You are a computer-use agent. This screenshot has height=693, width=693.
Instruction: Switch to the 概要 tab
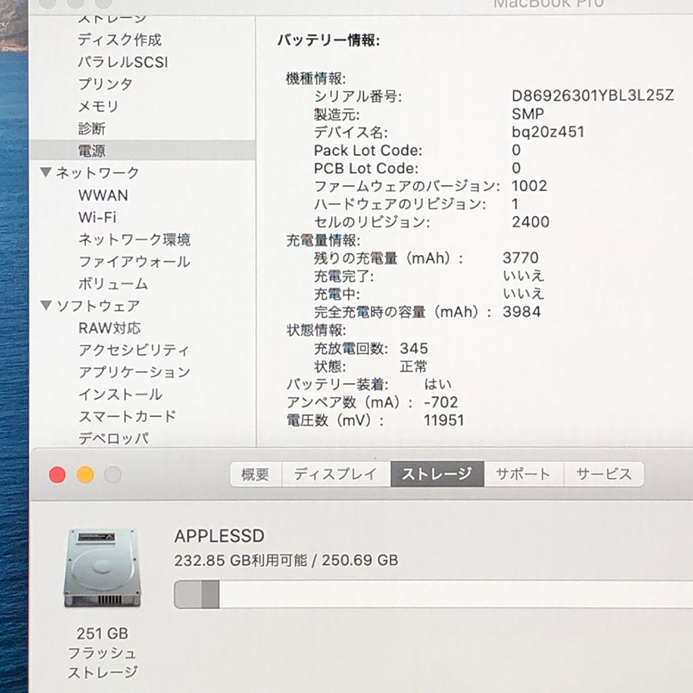click(x=256, y=474)
